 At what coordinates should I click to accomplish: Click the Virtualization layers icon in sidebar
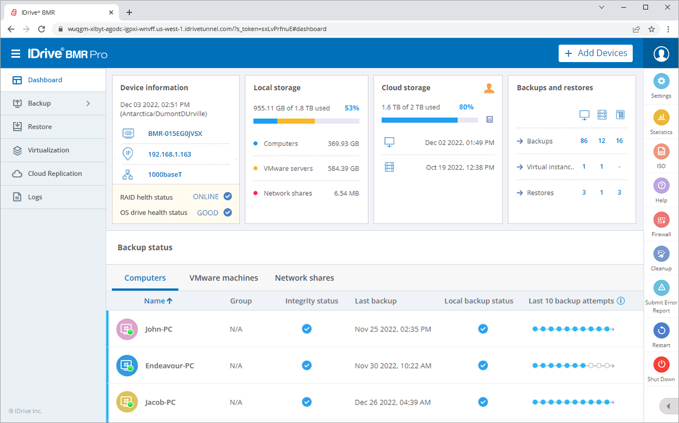coord(17,150)
